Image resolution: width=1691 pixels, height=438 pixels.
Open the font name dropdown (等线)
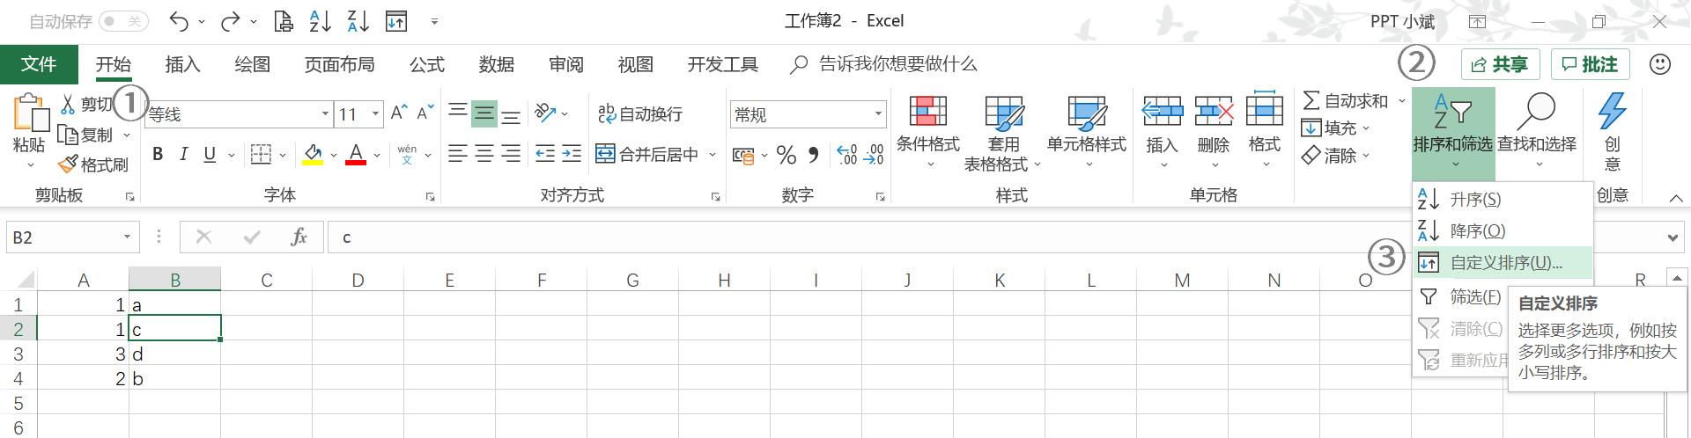coord(325,113)
